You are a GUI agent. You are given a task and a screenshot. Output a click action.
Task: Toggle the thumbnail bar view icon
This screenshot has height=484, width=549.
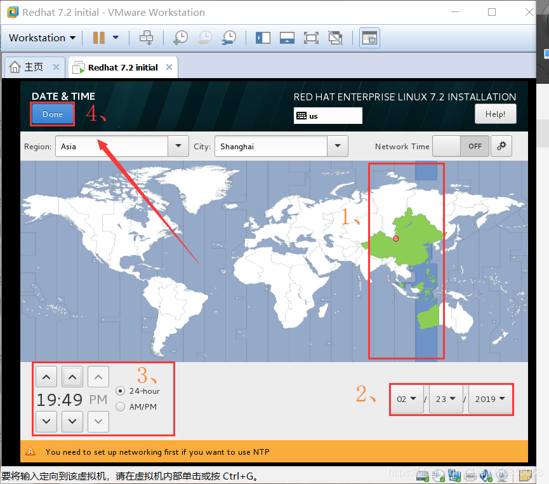click(x=287, y=38)
